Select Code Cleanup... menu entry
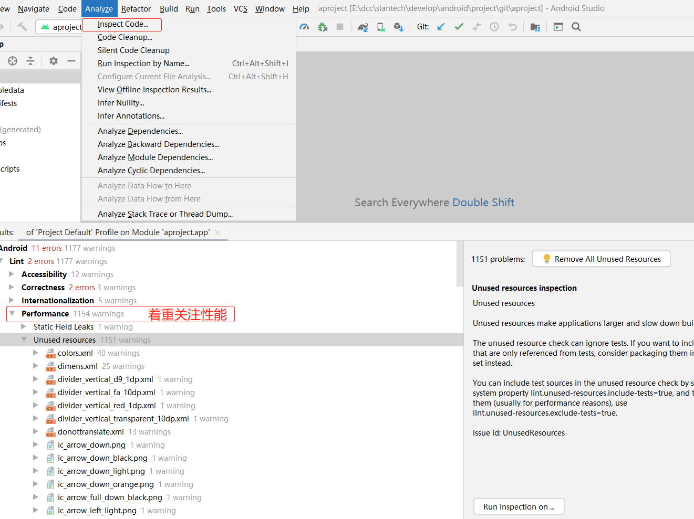The image size is (694, 519). 189,37
